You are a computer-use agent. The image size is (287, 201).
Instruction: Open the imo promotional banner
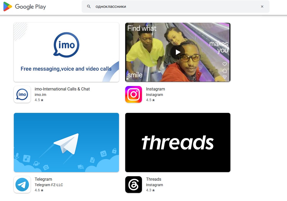(67, 52)
